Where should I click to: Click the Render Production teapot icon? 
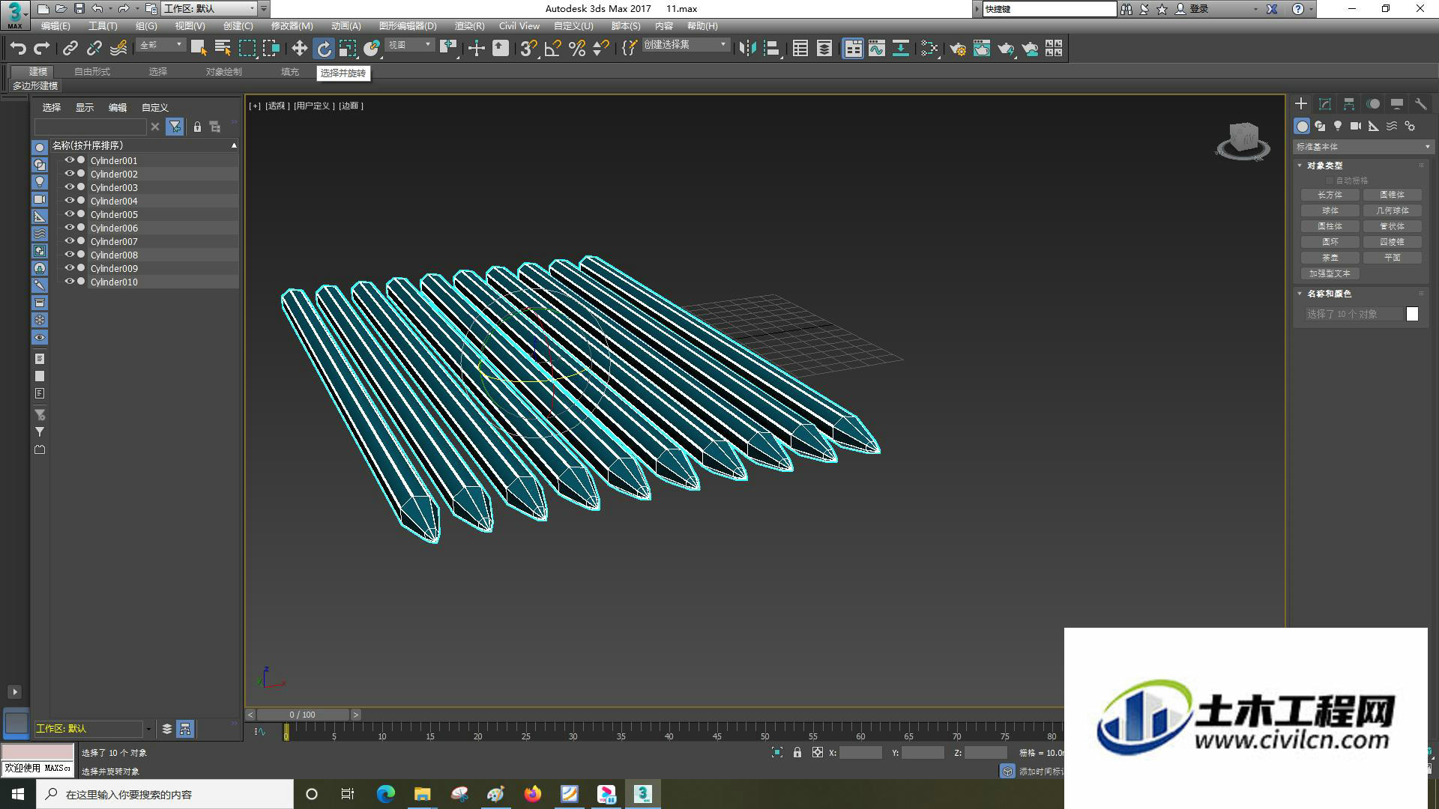1005,49
